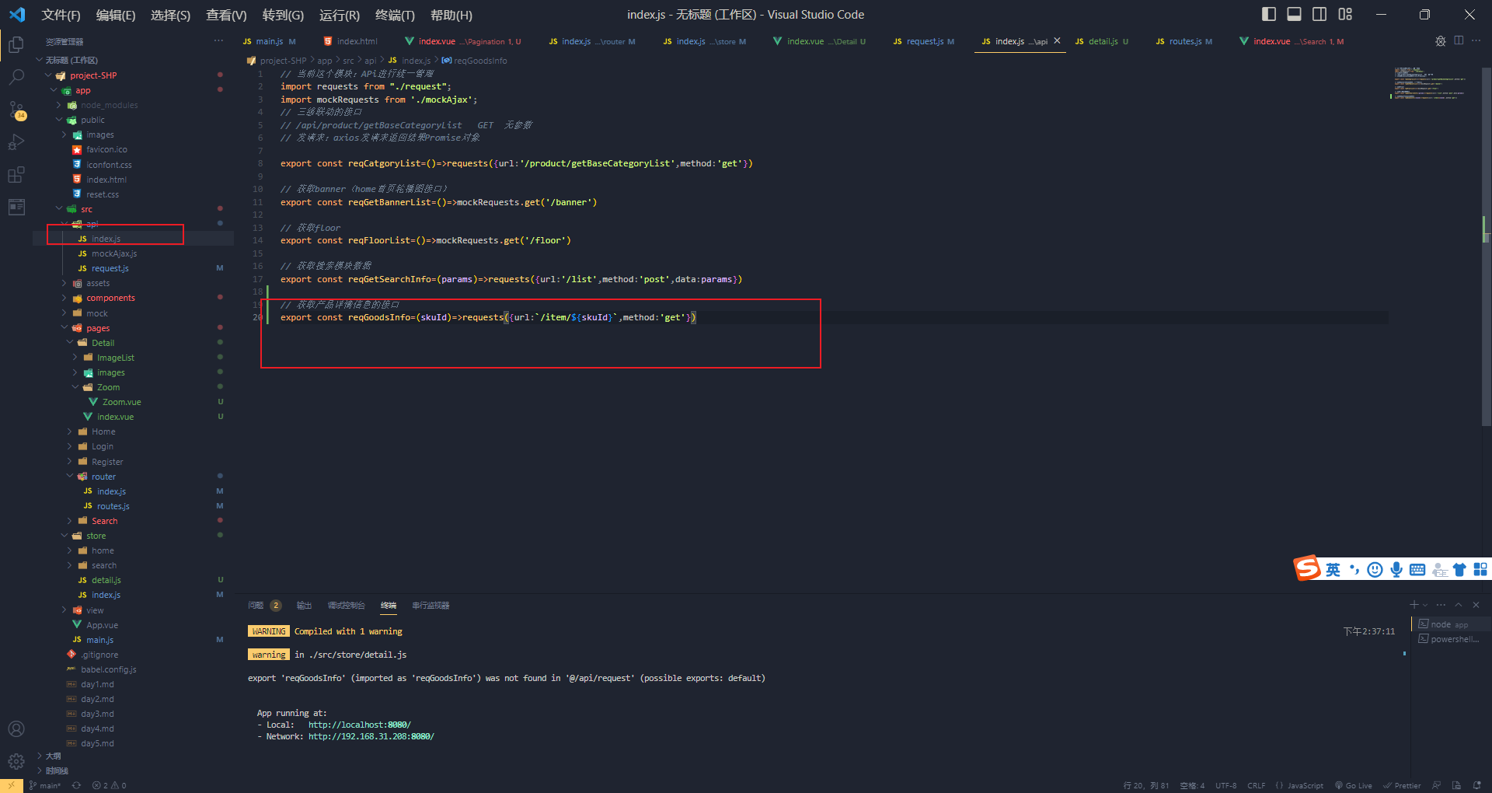Image resolution: width=1492 pixels, height=793 pixels.
Task: Open the 终端(T) menu
Action: [x=395, y=15]
